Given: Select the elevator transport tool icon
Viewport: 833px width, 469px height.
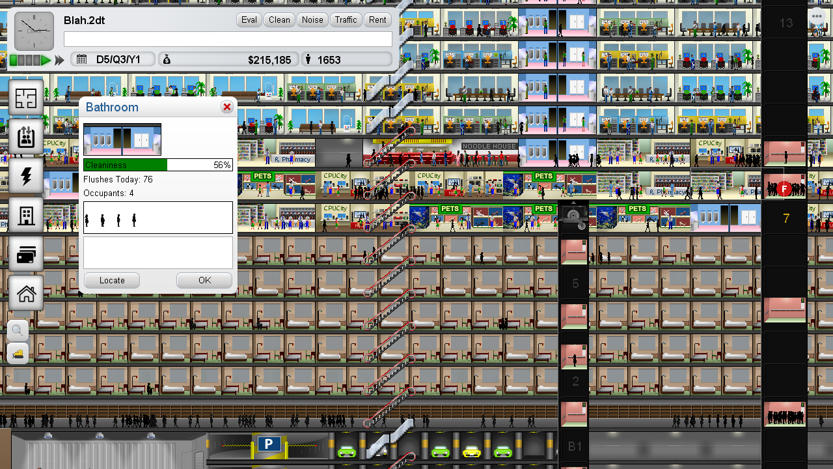Looking at the screenshot, I should pos(26,137).
